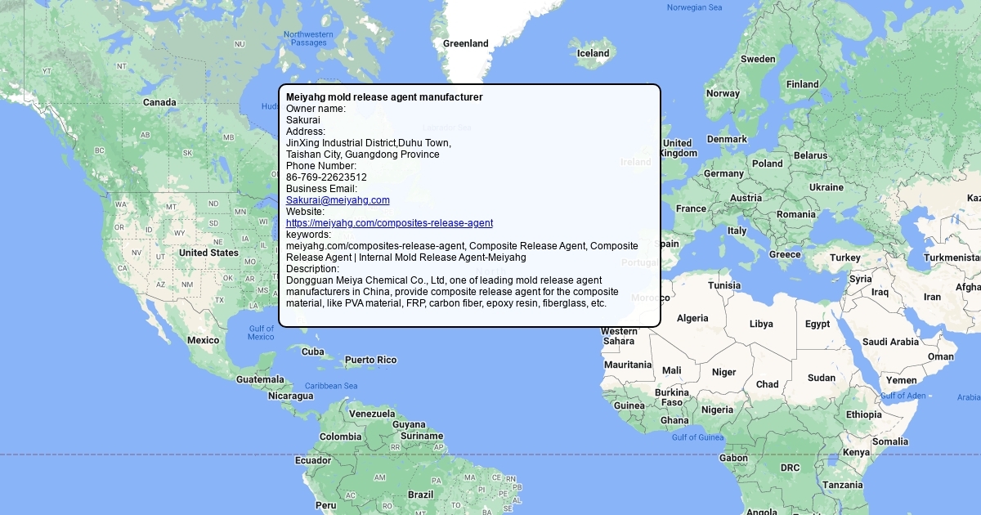Click the Puerto Rico map label
The image size is (981, 515).
coord(370,360)
